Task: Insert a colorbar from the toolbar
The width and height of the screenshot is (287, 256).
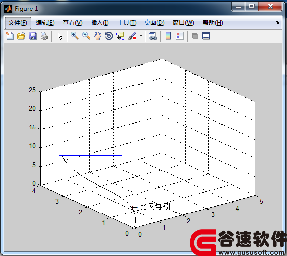Action: pos(168,36)
